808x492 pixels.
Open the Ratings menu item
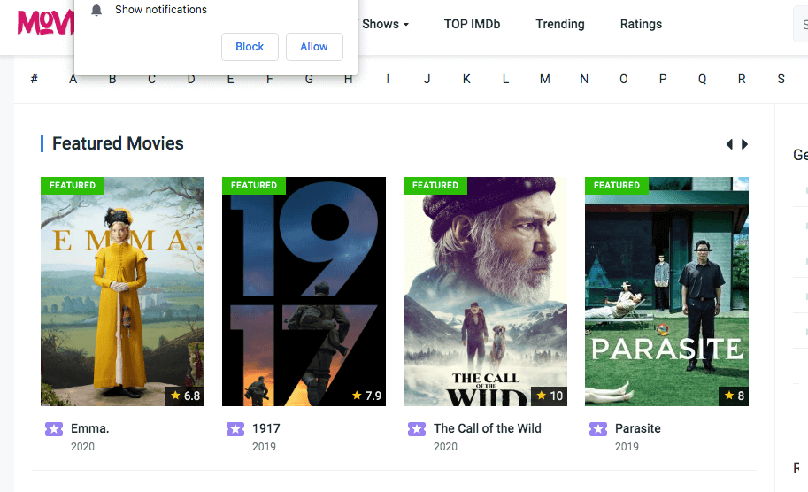tap(641, 24)
